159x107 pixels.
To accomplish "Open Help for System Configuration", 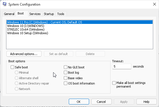I will (x=146, y=102).
